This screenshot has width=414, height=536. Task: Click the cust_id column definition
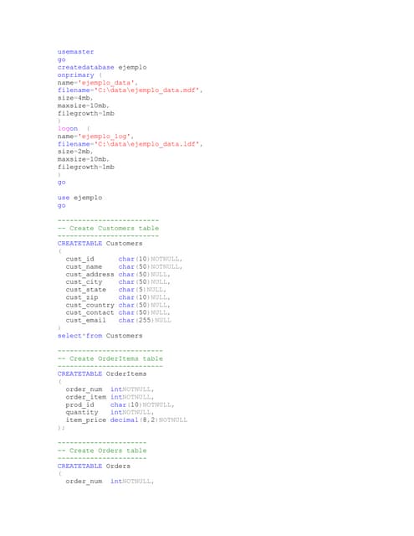point(124,259)
